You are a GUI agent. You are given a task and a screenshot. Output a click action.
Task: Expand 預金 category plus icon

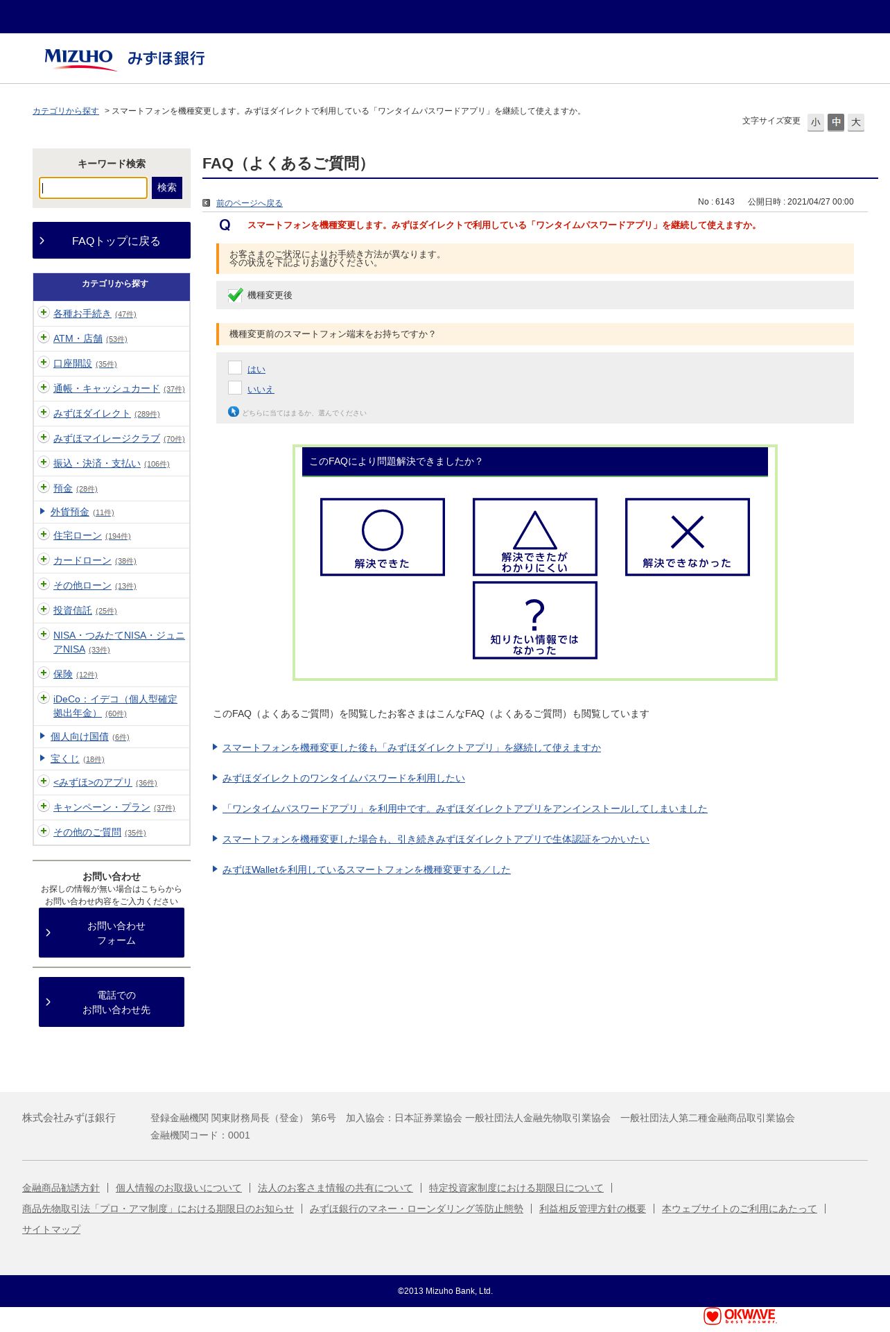44,487
